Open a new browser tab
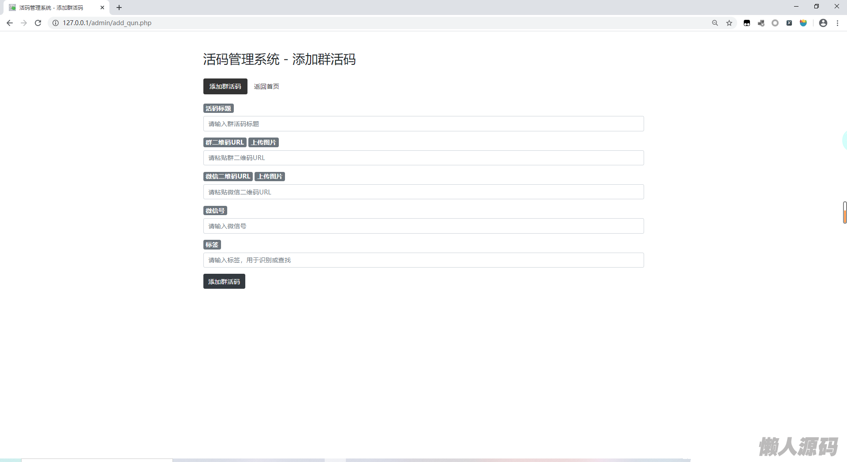The height and width of the screenshot is (462, 847). tap(119, 7)
